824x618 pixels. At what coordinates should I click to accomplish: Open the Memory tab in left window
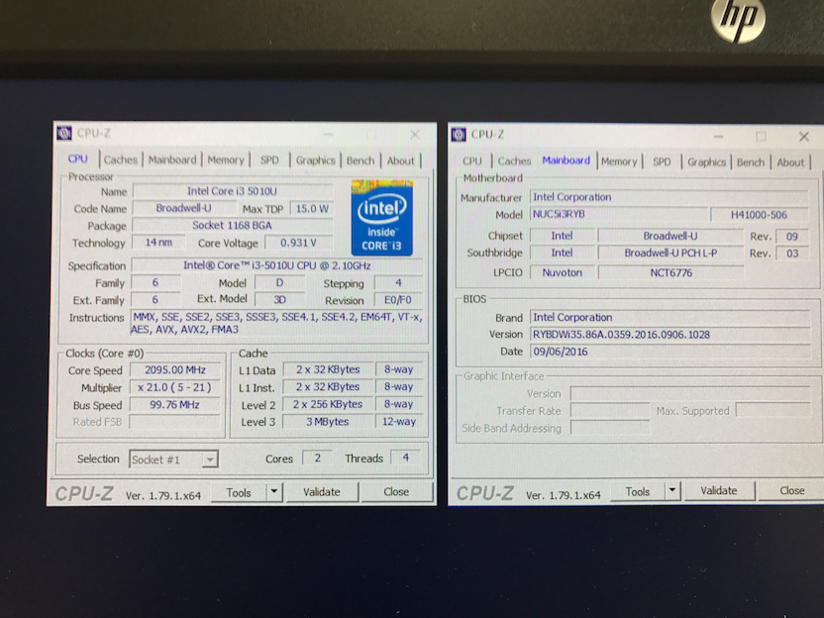click(x=226, y=160)
